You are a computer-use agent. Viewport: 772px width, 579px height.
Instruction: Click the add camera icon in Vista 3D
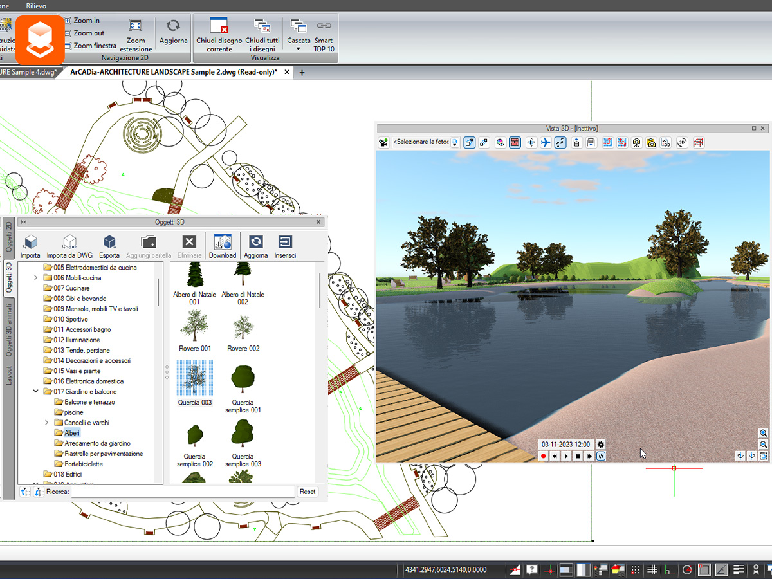[x=384, y=143]
